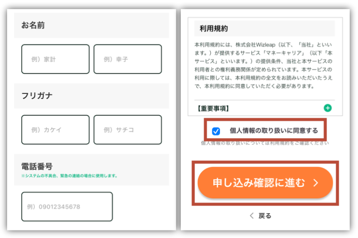Select the furigana field showing 例）カケイ
Screen dimensions: 358x238
click(x=55, y=130)
